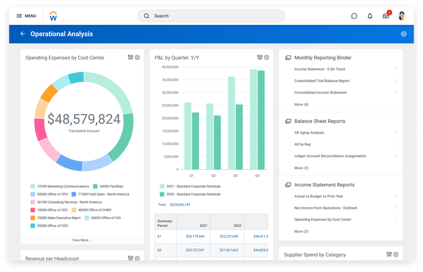Open the inbox icon showing one notification
The width and height of the screenshot is (423, 272).
[385, 16]
